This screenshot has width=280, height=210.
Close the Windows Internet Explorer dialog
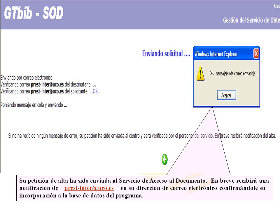click(256, 54)
